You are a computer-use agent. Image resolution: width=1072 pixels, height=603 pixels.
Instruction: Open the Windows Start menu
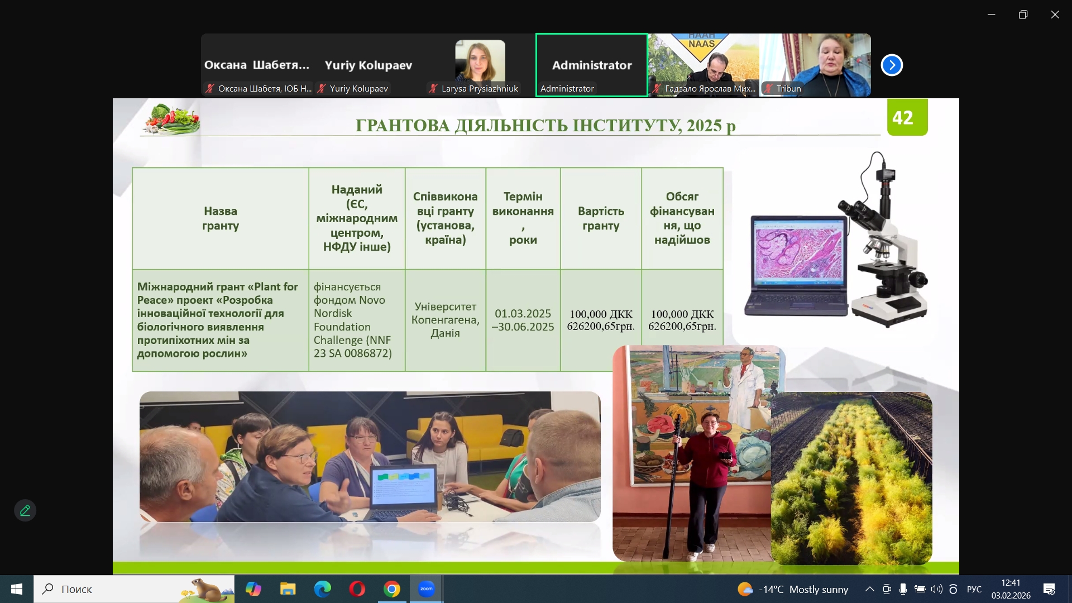pos(17,589)
